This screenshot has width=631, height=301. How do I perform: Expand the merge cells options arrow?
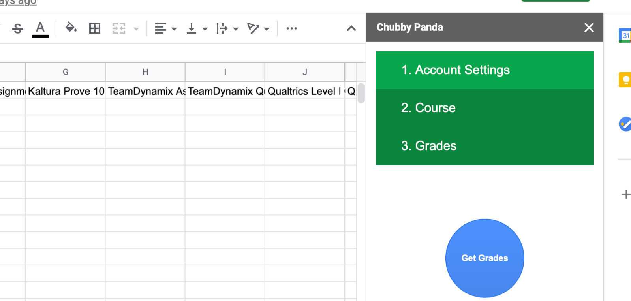136,29
